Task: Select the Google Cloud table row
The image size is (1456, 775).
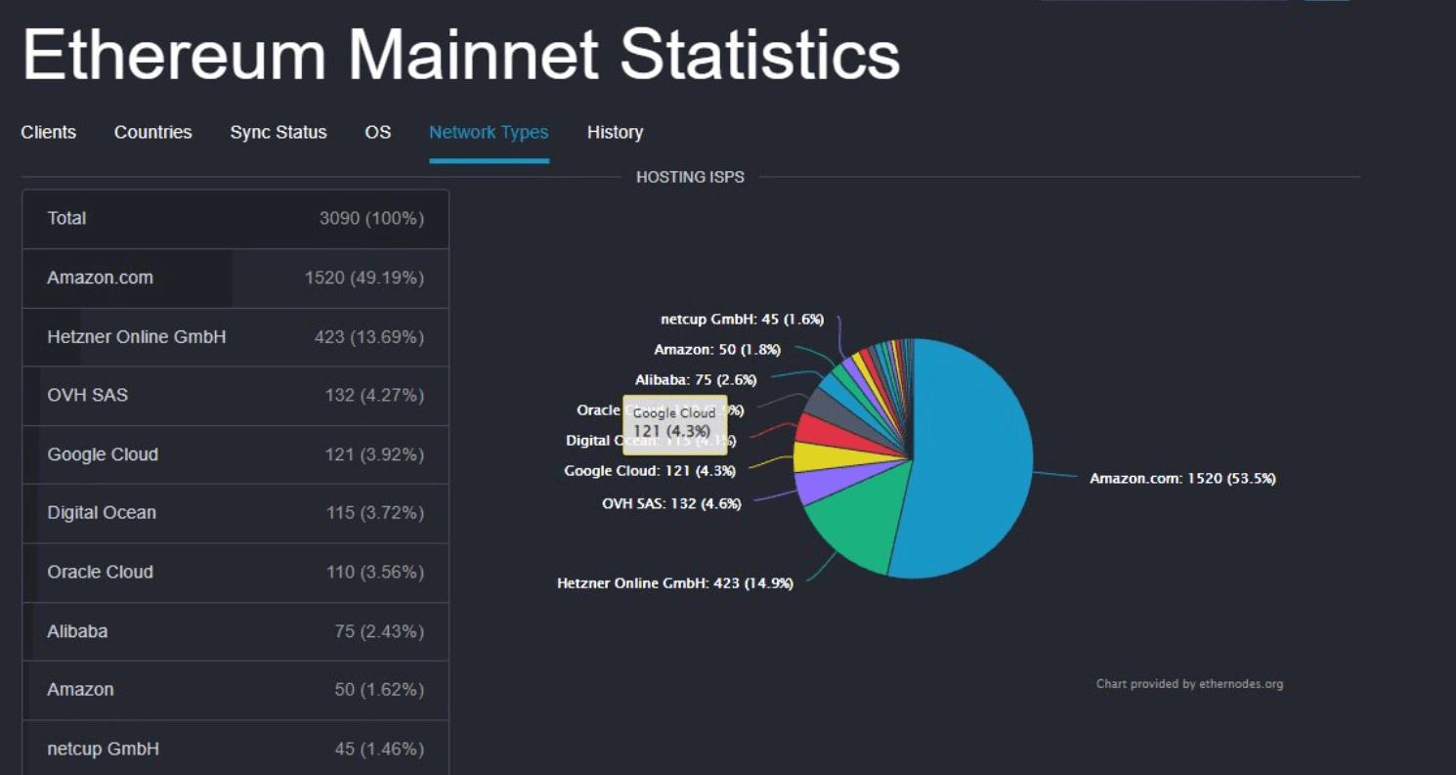Action: (236, 454)
